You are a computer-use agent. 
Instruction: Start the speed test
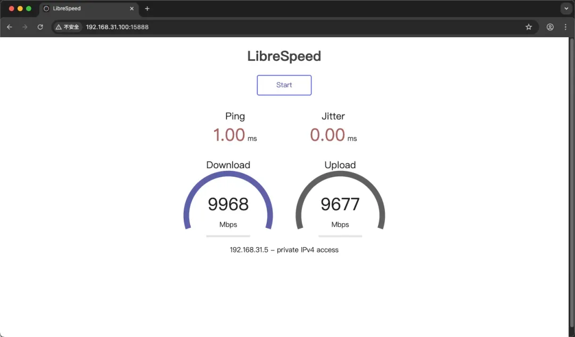[x=284, y=85]
